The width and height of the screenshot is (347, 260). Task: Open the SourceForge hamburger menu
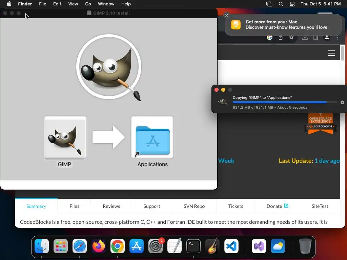[331, 53]
